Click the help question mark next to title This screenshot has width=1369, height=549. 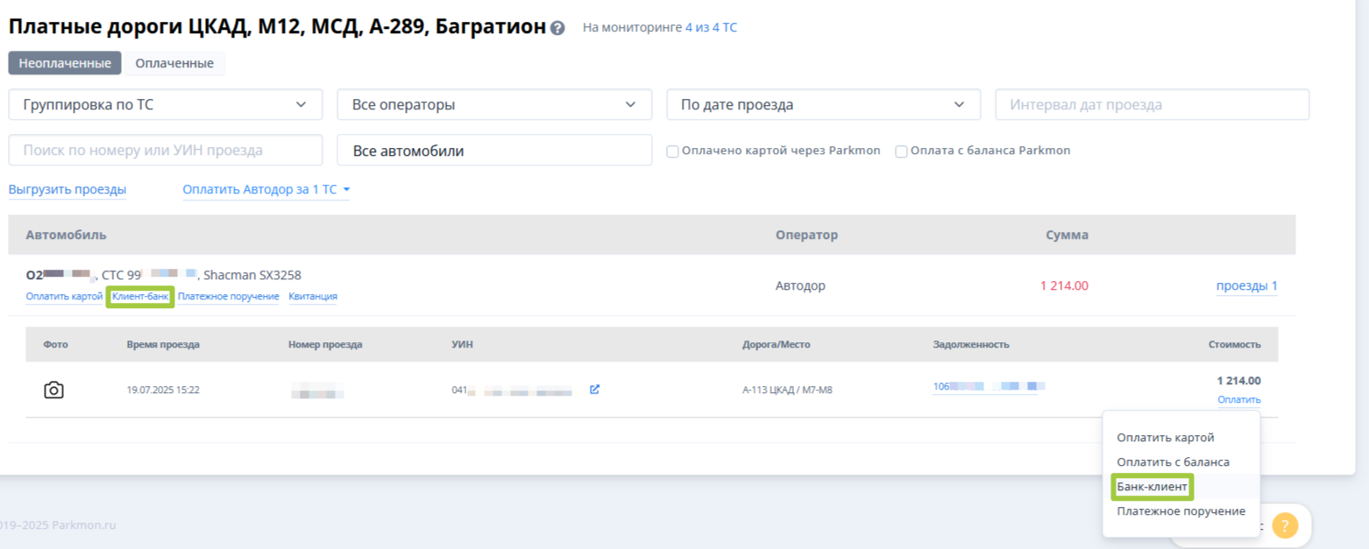coord(557,28)
